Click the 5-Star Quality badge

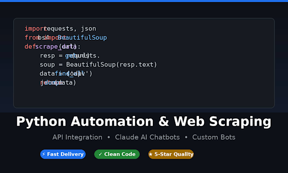(171, 154)
